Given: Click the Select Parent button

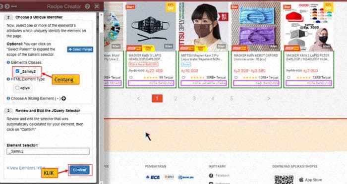Looking at the screenshot, I should coord(80,49).
